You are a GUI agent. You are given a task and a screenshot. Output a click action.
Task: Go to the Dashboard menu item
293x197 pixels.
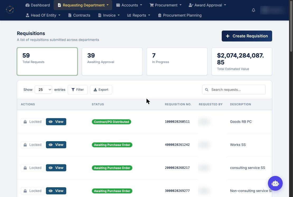(x=38, y=5)
